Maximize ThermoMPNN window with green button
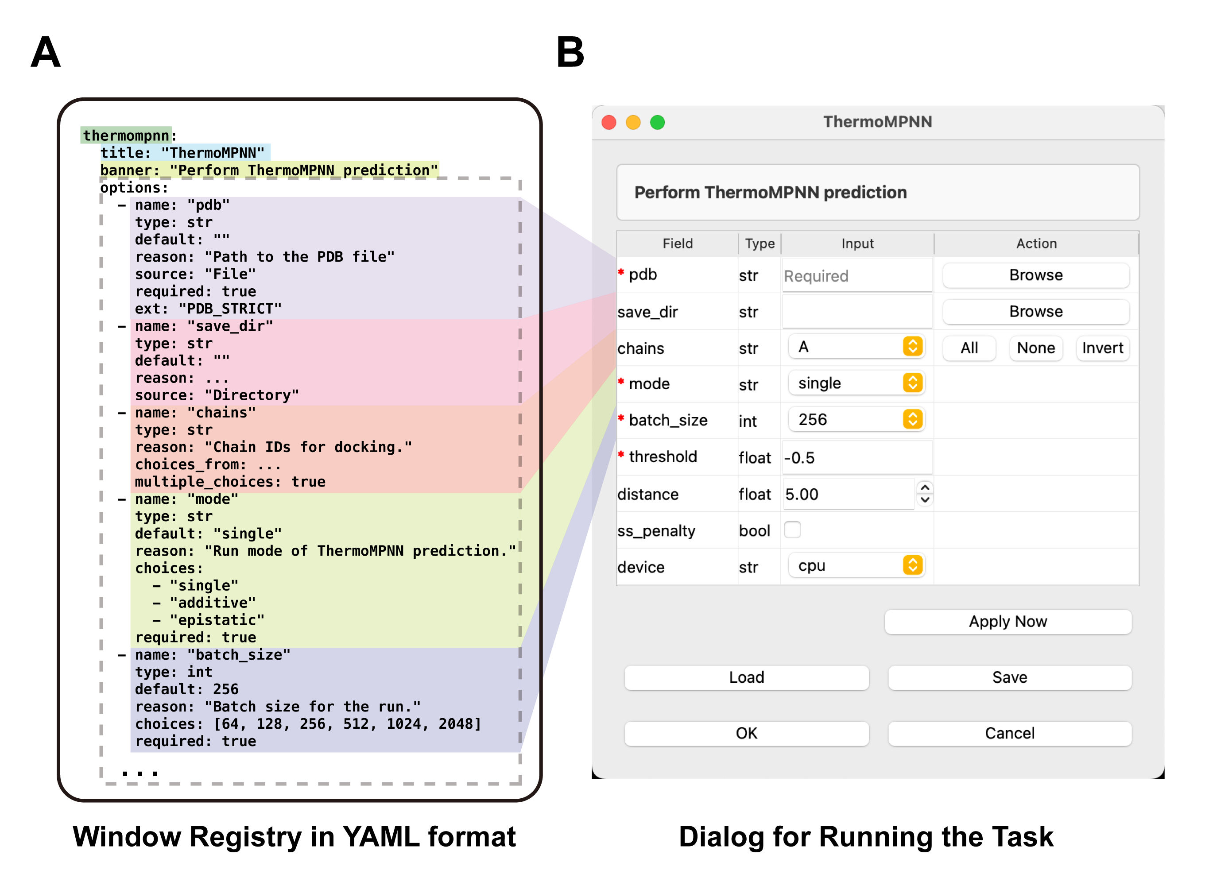Viewport: 1213px width, 874px height. pos(657,122)
